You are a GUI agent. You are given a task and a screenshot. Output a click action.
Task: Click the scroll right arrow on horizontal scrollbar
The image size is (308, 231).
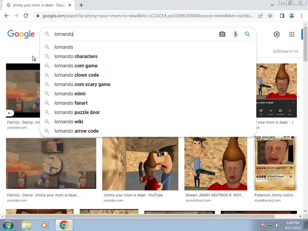(x=300, y=217)
